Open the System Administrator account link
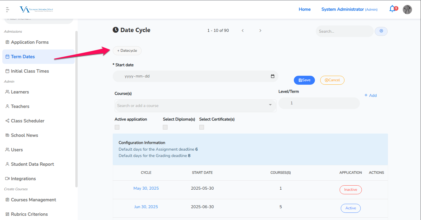This screenshot has height=220, width=421. click(x=349, y=9)
